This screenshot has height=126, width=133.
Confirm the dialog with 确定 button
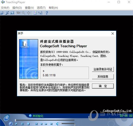[x=103, y=86]
